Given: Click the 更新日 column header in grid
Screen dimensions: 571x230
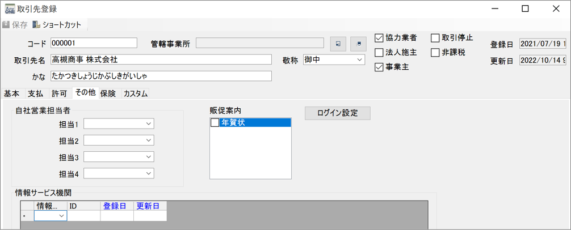Looking at the screenshot, I should coord(150,206).
